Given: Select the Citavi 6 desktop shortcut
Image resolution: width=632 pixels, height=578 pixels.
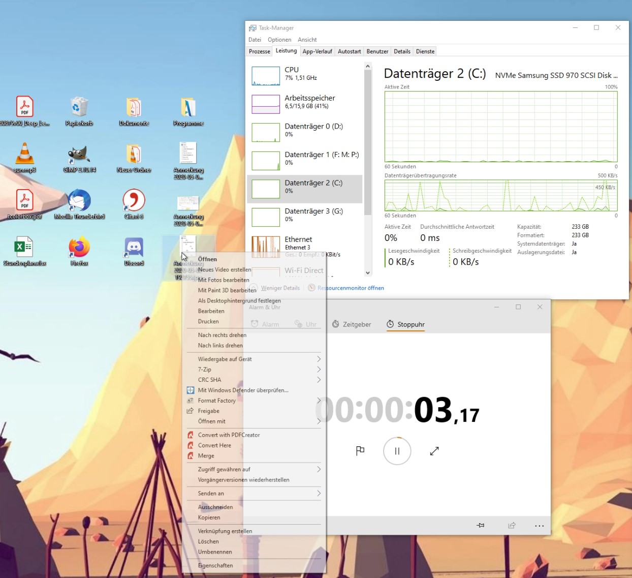Looking at the screenshot, I should 134,204.
